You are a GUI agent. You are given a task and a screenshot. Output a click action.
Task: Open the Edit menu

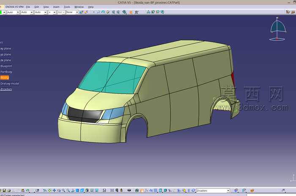click(x=37, y=7)
